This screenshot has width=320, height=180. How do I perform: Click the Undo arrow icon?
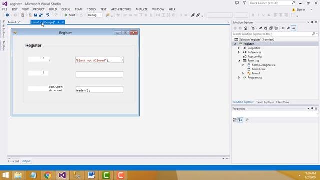point(48,15)
